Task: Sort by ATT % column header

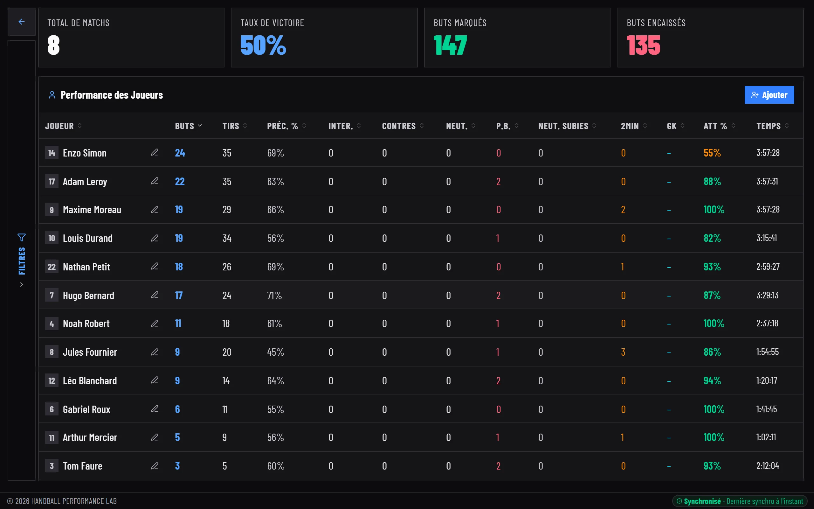Action: [720, 126]
